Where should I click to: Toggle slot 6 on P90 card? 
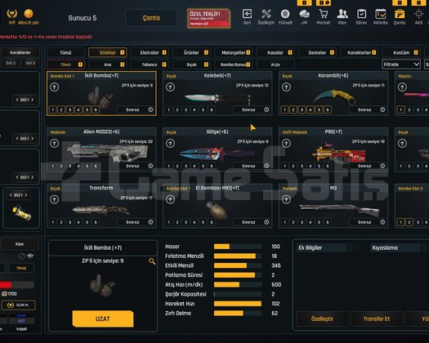[328, 166]
